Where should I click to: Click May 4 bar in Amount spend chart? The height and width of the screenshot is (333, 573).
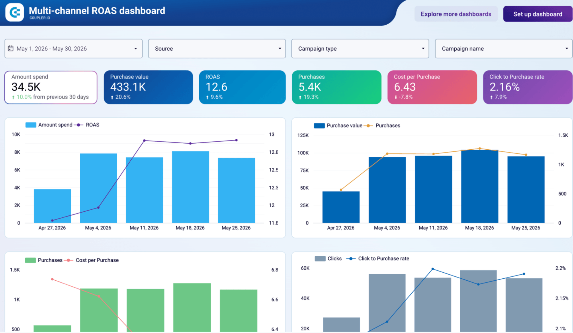click(x=98, y=188)
